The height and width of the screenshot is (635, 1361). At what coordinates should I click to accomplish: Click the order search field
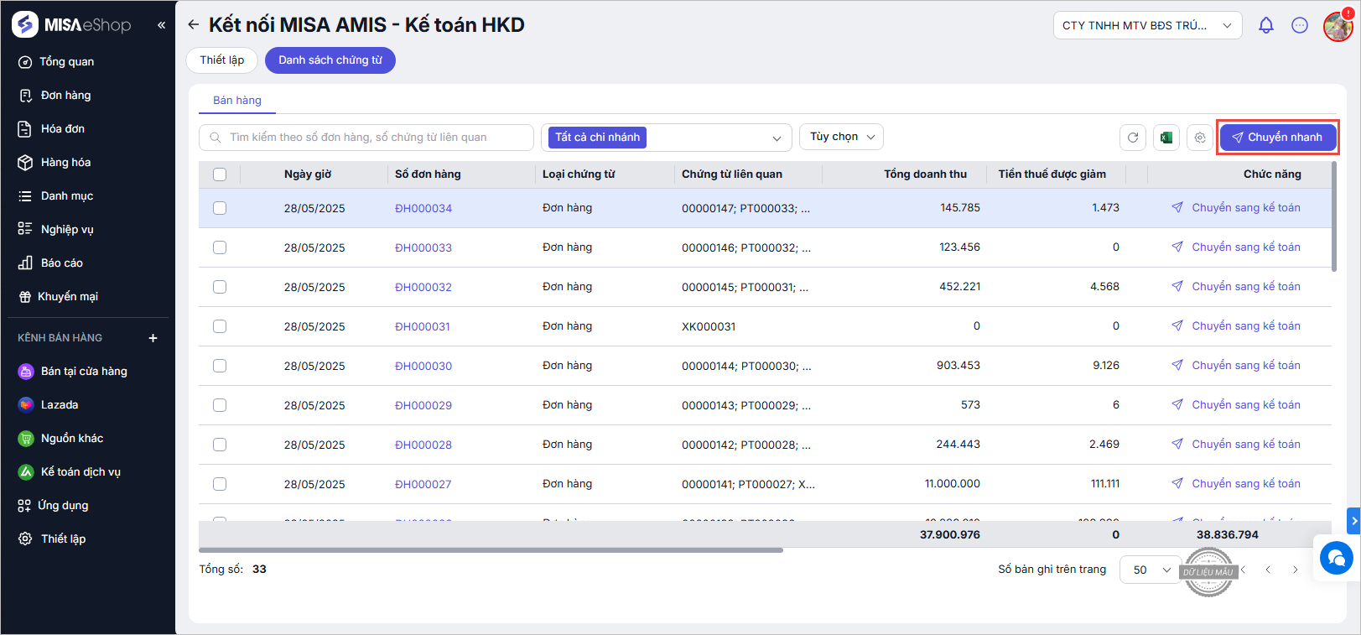[366, 138]
